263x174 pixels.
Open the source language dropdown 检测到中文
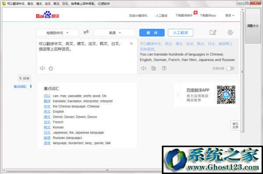point(57,33)
